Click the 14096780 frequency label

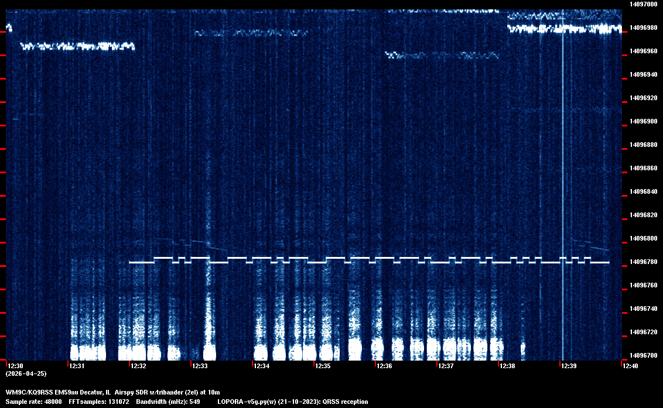(642, 262)
